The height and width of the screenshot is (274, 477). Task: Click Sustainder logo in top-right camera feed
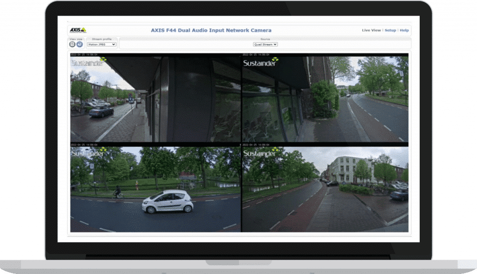click(260, 62)
